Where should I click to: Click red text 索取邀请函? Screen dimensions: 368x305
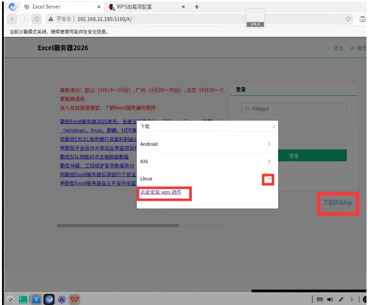(x=72, y=99)
